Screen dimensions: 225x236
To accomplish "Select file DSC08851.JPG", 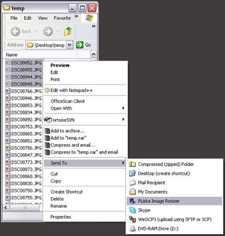I will 27,141.
